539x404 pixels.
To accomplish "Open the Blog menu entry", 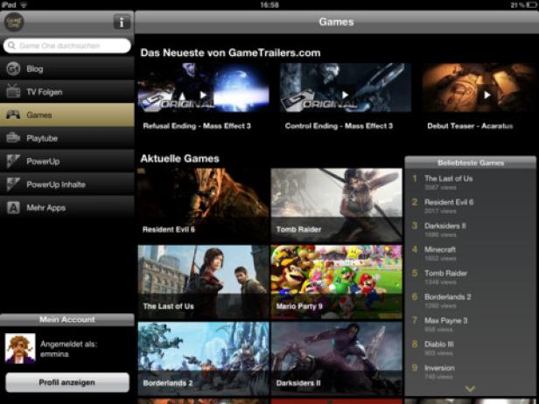I will [67, 69].
